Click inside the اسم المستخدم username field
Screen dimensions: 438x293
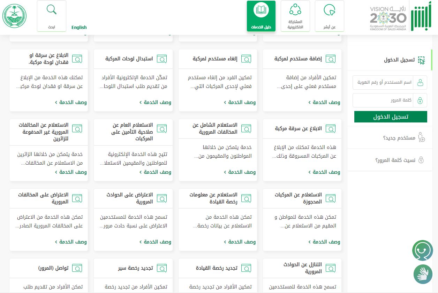click(384, 82)
